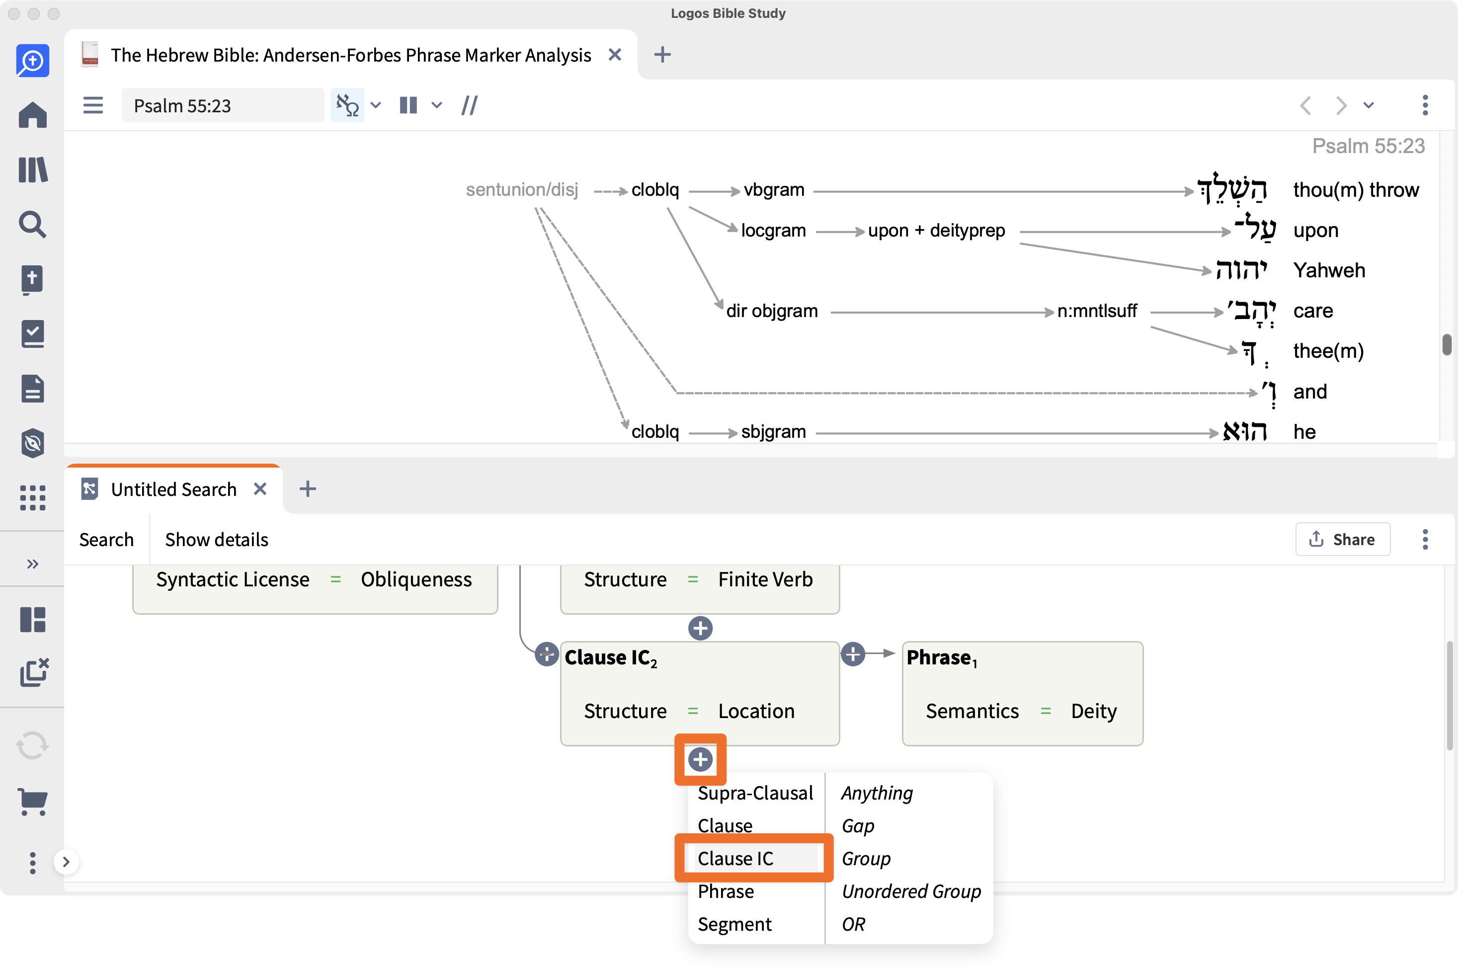Click the sync refresh icon
The image size is (1458, 969).
(x=32, y=746)
